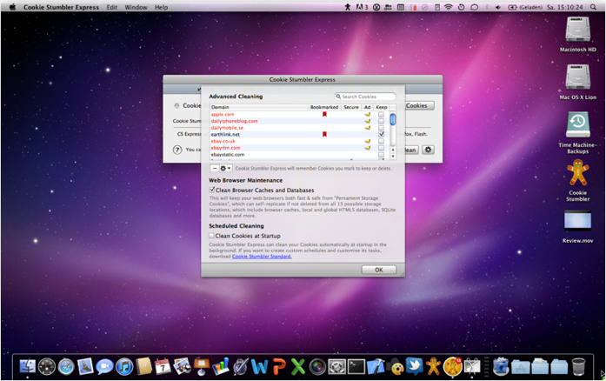Viewport: 606px width, 381px height.
Task: Click the gear button beside Clean
Action: point(428,150)
